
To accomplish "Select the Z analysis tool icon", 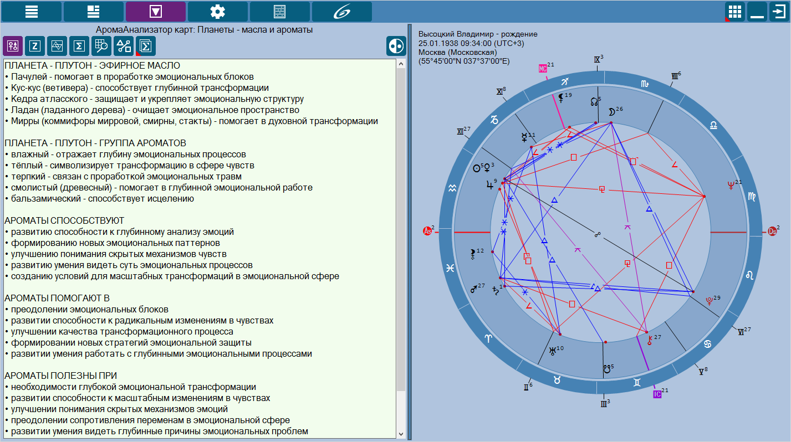I will point(34,47).
